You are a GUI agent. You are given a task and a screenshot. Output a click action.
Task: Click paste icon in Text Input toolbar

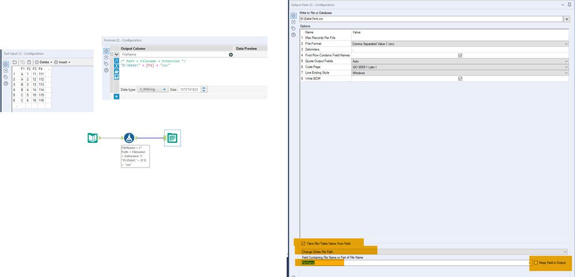[x=29, y=62]
